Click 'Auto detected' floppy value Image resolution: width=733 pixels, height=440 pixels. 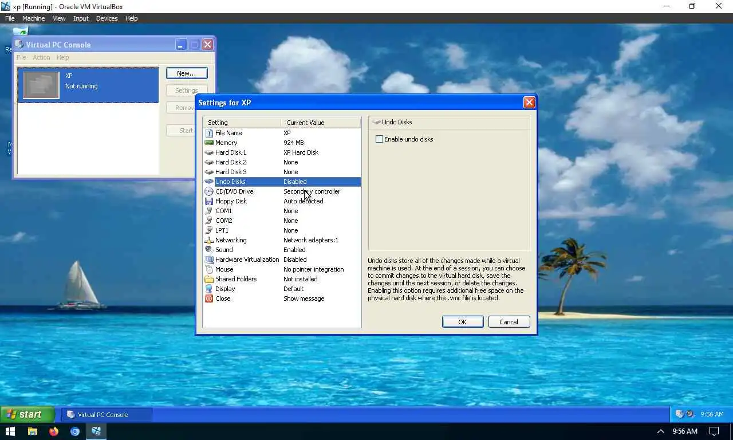(304, 201)
